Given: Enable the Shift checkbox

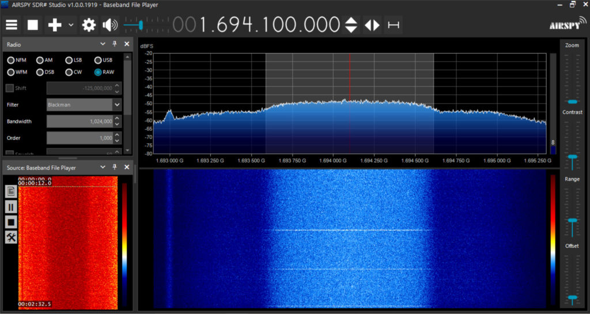Looking at the screenshot, I should pos(10,88).
